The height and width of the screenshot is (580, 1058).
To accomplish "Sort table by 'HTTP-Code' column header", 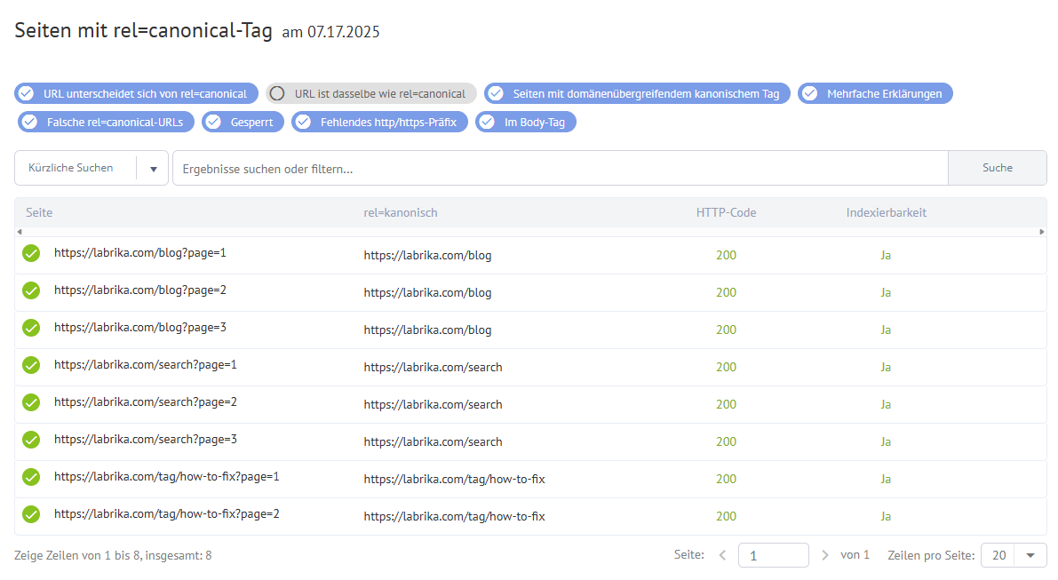I will point(726,212).
